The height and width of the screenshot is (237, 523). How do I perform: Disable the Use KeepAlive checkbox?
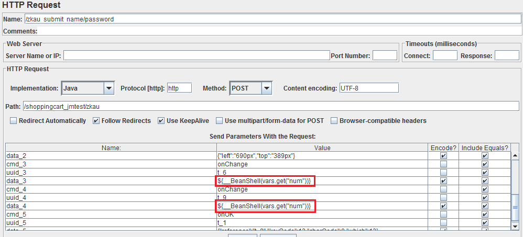coord(161,121)
